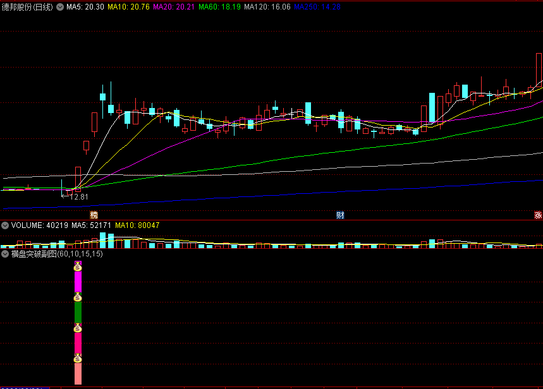The height and width of the screenshot is (389, 543).
Task: Click the 德邦股份(日线) stock title
Action: [27, 7]
